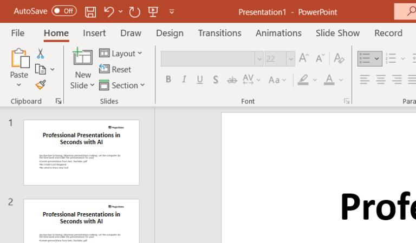This screenshot has height=243, width=416.
Task: Click the Reset slide button
Action: 115,69
